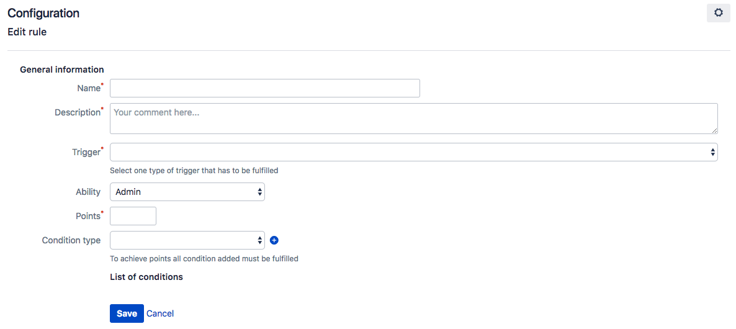Expand the Condition type dropdown
The height and width of the screenshot is (329, 736).
187,240
